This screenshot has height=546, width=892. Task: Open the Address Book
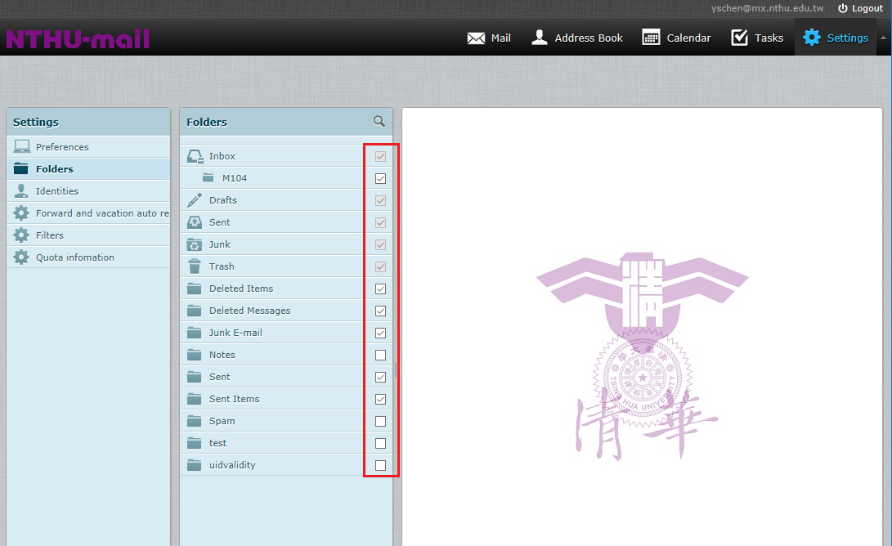(577, 38)
